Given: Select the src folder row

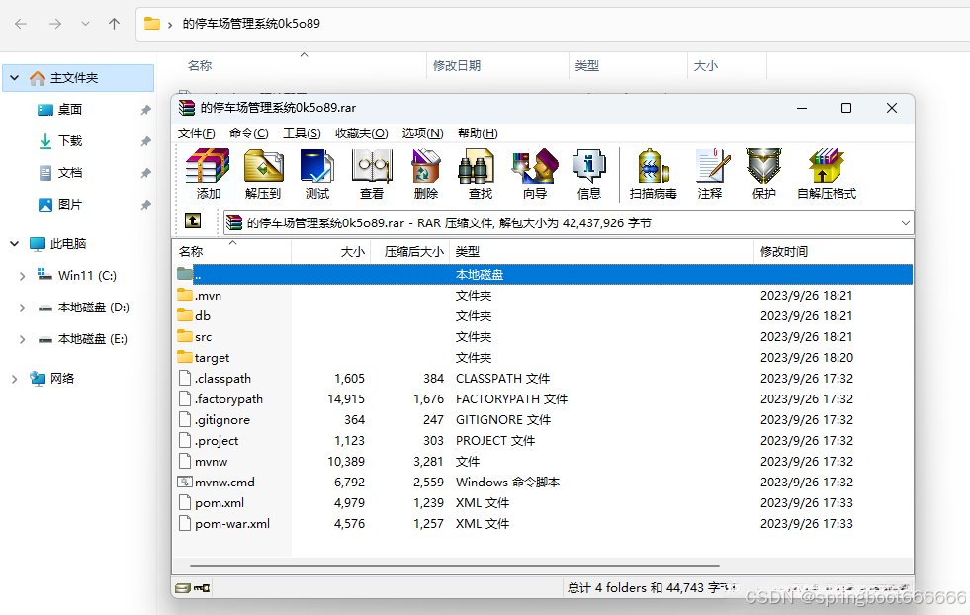Looking at the screenshot, I should 543,336.
